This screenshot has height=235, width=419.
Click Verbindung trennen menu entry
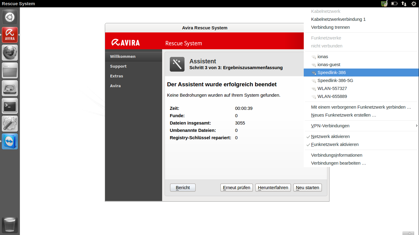pyautogui.click(x=361, y=27)
